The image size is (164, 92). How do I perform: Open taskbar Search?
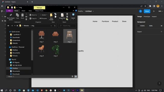(6, 90)
